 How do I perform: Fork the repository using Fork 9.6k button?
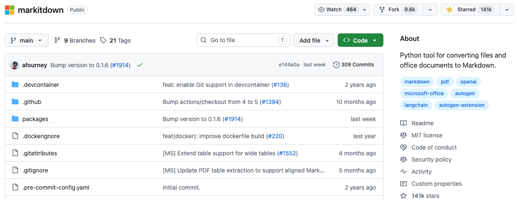coord(398,10)
